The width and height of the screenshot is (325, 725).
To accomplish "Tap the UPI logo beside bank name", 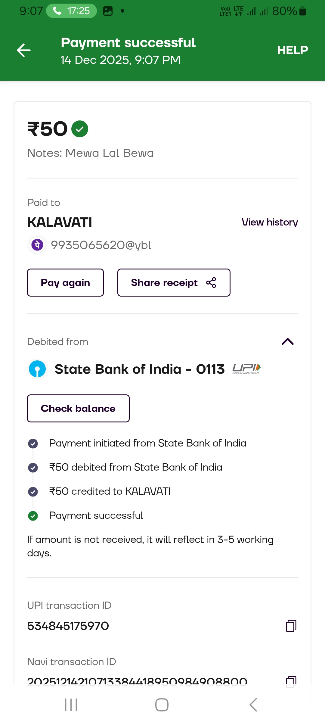I will point(246,369).
